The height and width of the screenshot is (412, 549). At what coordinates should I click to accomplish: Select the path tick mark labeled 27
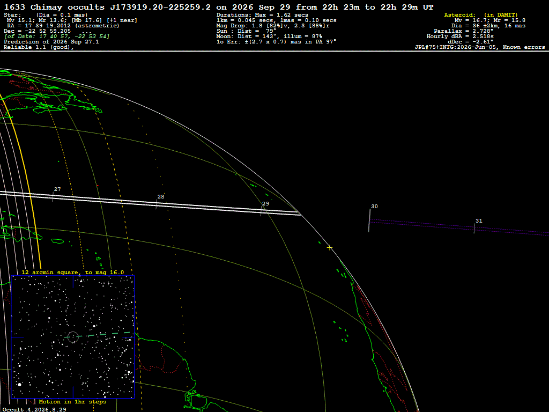tap(53, 197)
